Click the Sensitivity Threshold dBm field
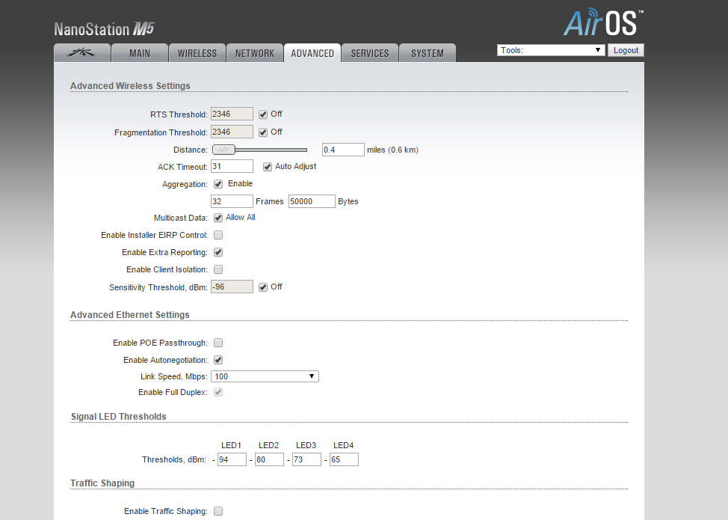Viewport: 728px width, 520px height. click(232, 287)
